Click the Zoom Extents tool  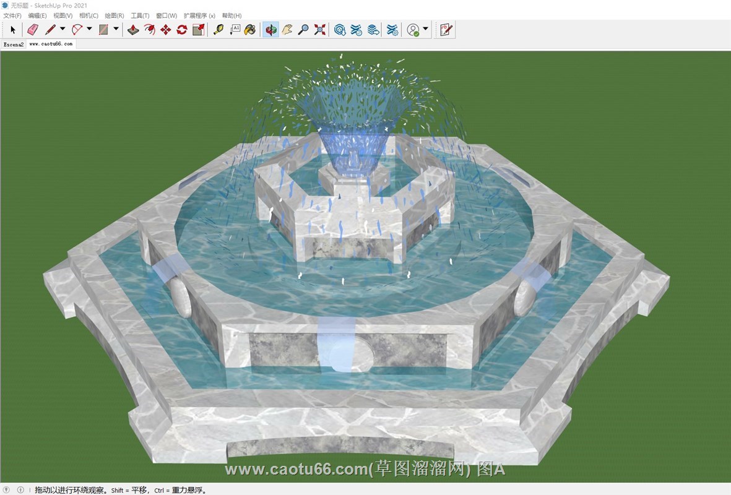319,29
